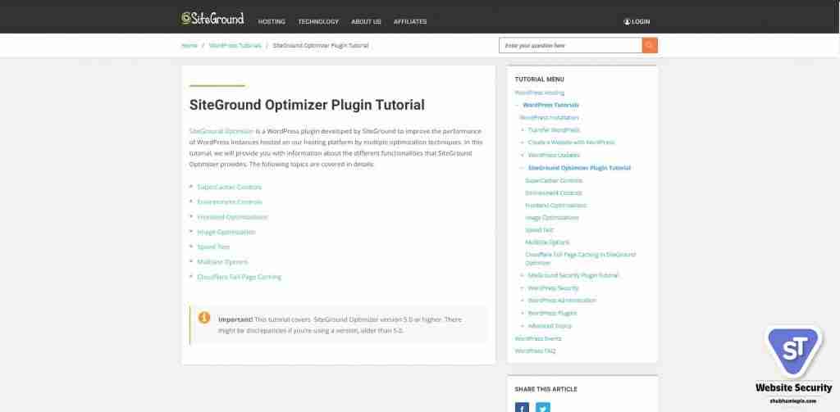Open Image Optimization link in article list
Viewport: 840px width, 412px height.
[226, 233]
